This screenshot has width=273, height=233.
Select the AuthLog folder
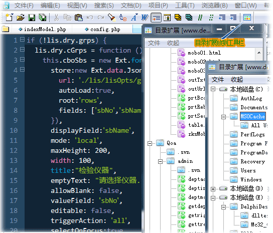tap(251, 98)
